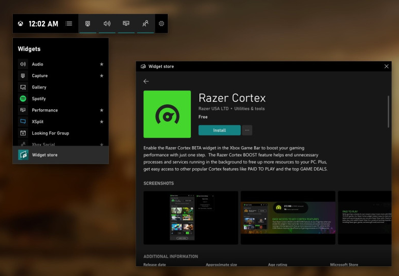The image size is (399, 276).
Task: Go back in Widget store
Action: [146, 81]
